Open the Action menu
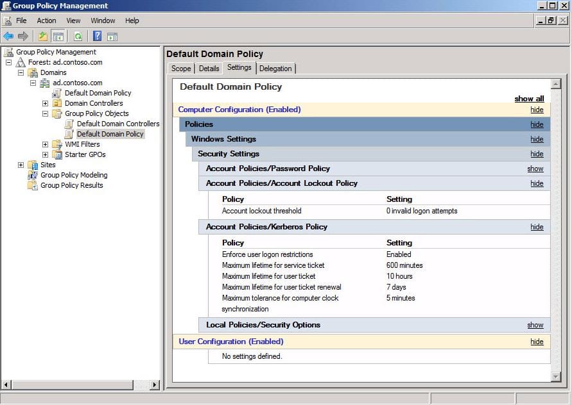This screenshot has width=572, height=405. point(46,21)
